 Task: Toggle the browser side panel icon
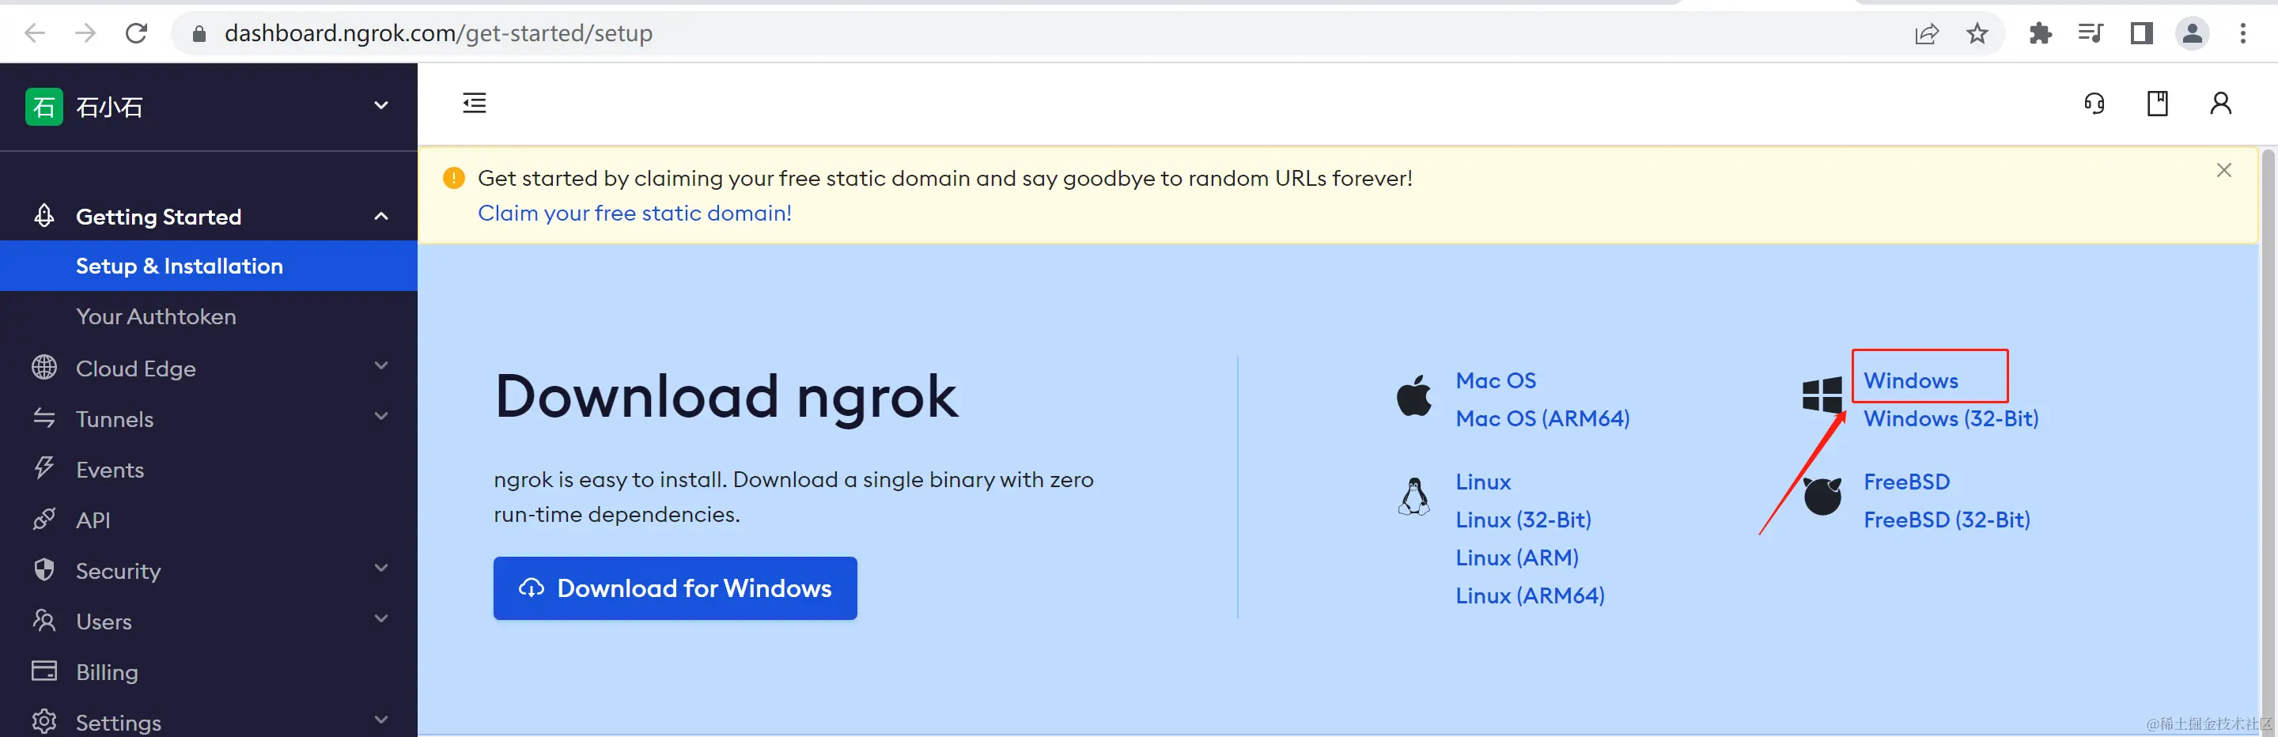click(x=2141, y=33)
